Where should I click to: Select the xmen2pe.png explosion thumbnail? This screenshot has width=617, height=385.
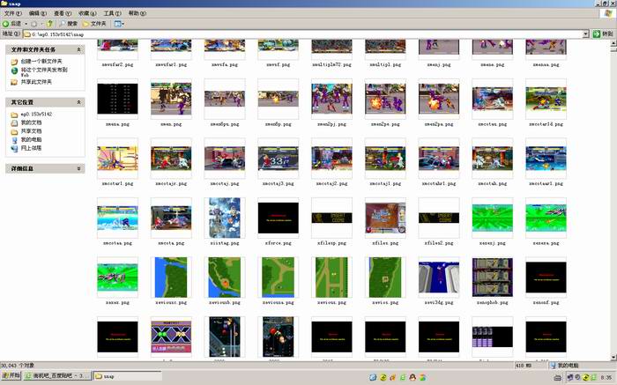pos(385,99)
